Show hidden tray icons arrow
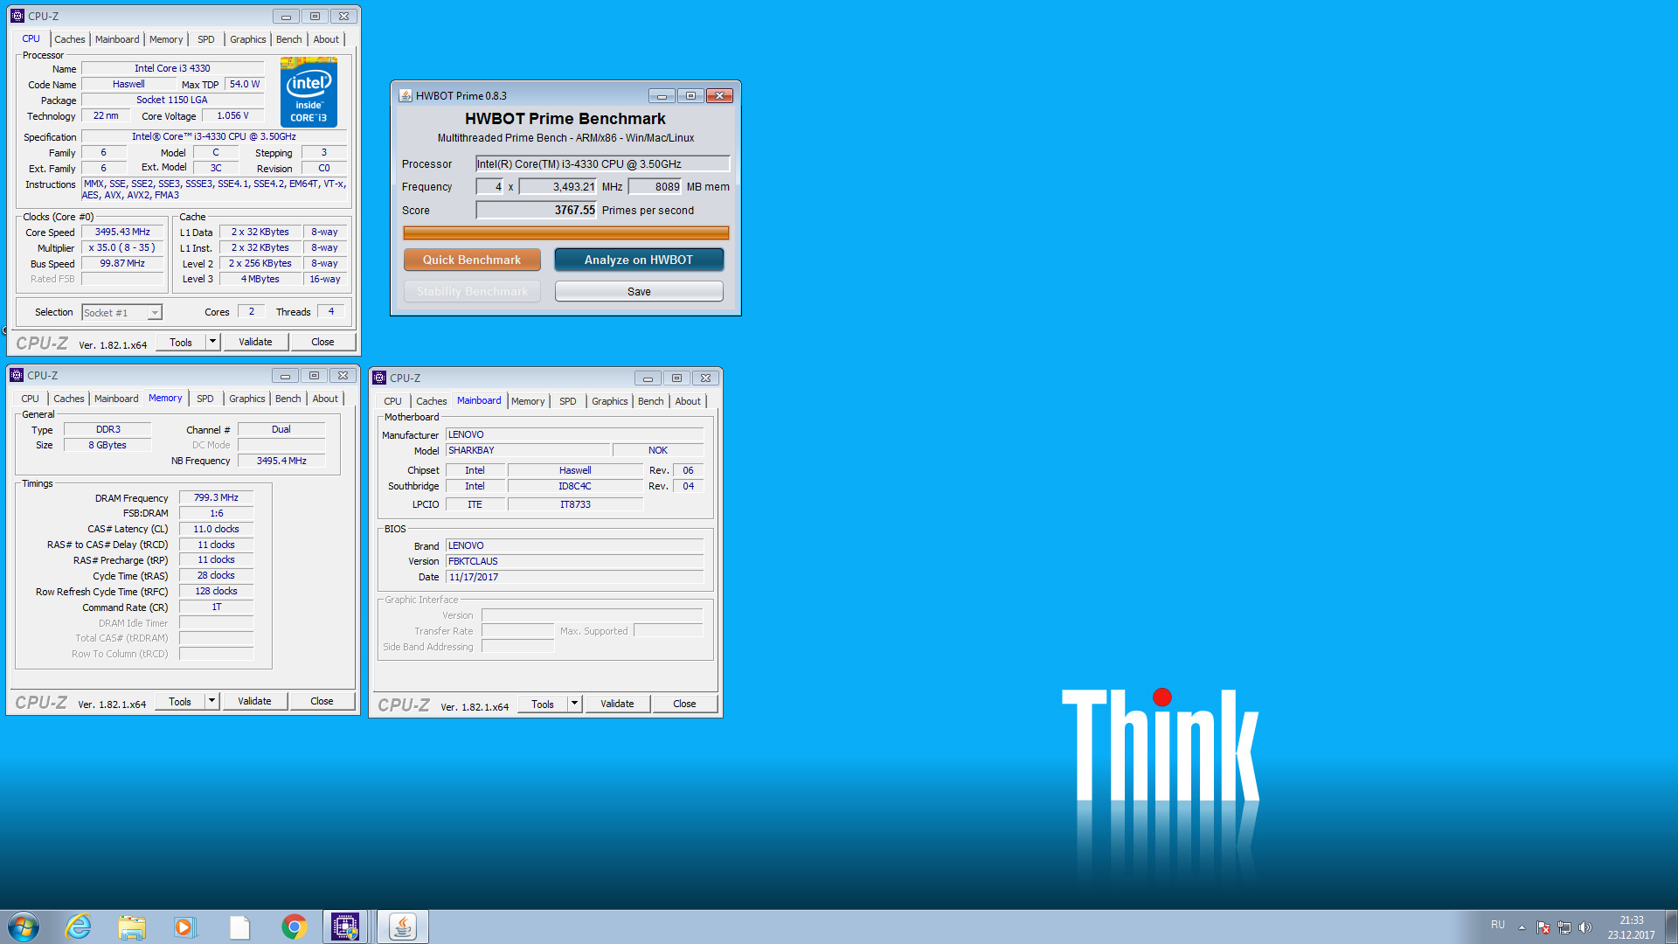This screenshot has width=1678, height=944. click(x=1522, y=927)
